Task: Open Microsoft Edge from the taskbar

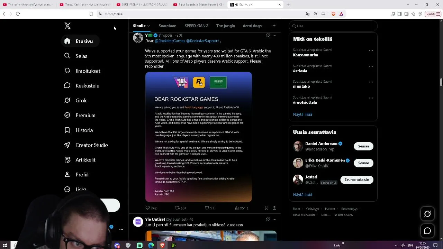Action: point(151,245)
